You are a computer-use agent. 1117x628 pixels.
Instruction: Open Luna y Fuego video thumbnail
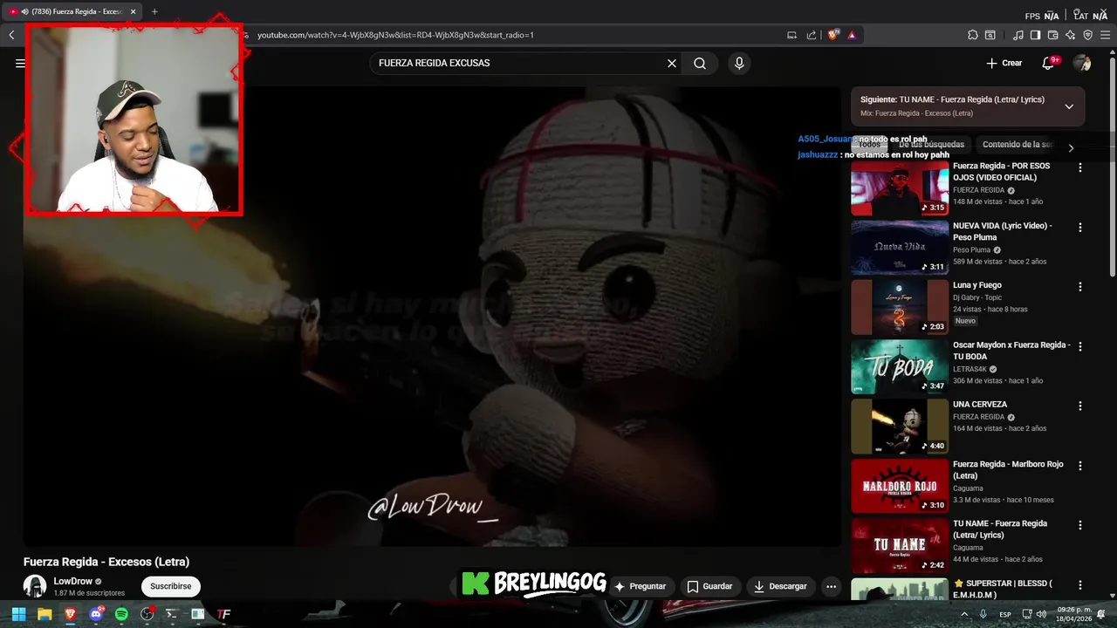900,307
